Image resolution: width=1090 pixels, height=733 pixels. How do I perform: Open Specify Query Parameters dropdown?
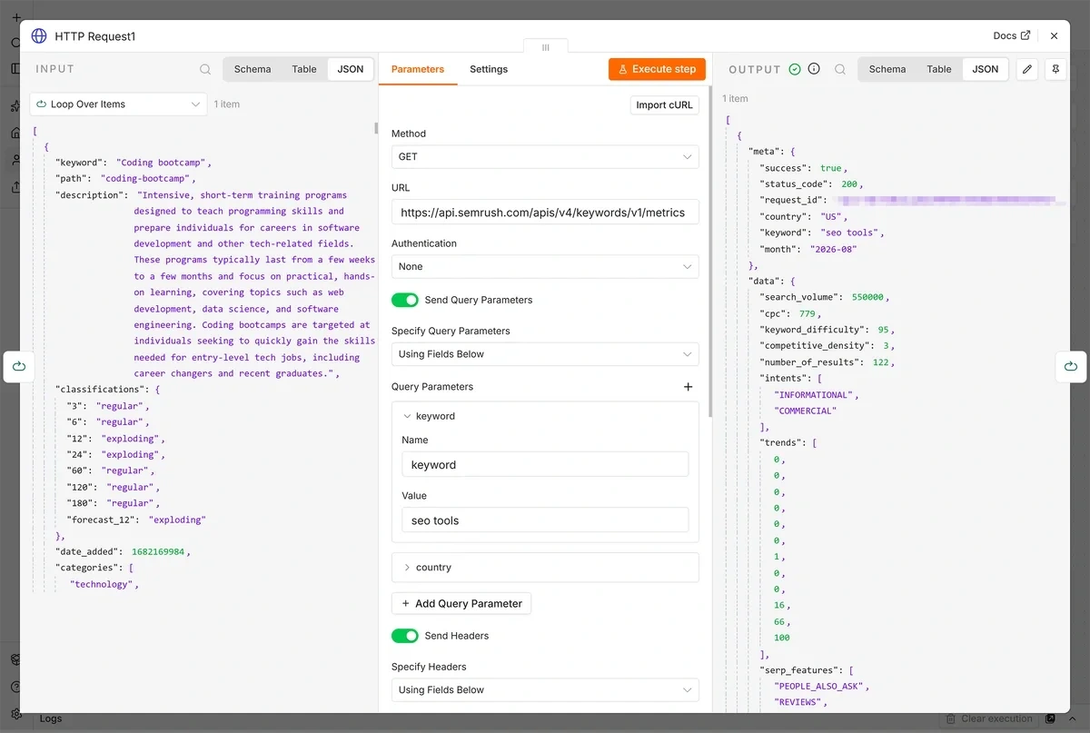coord(545,354)
